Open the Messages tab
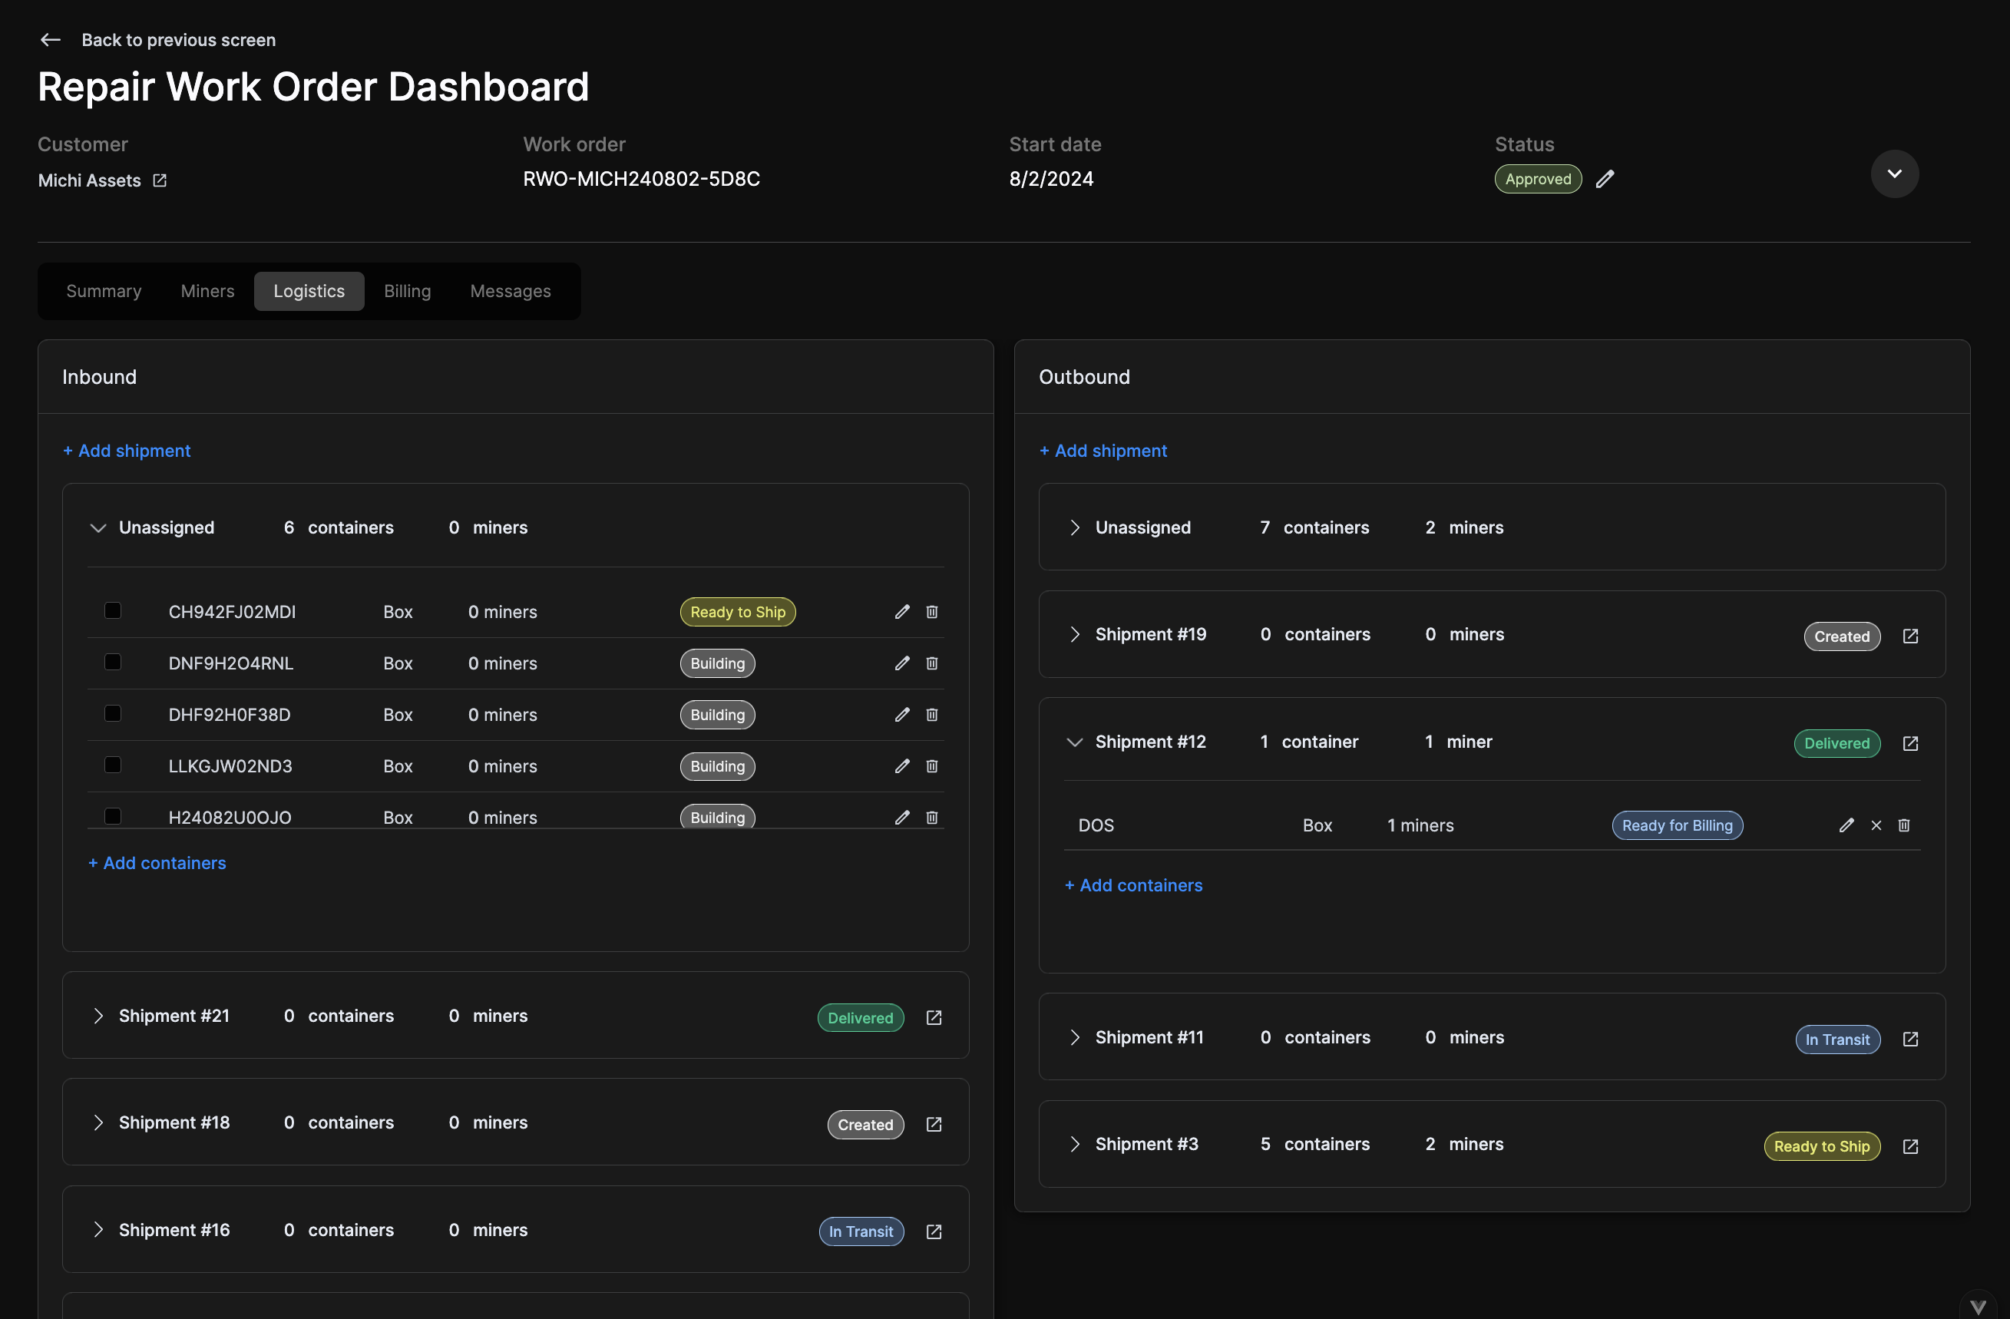Screen dimensions: 2010x1319 (x=510, y=290)
